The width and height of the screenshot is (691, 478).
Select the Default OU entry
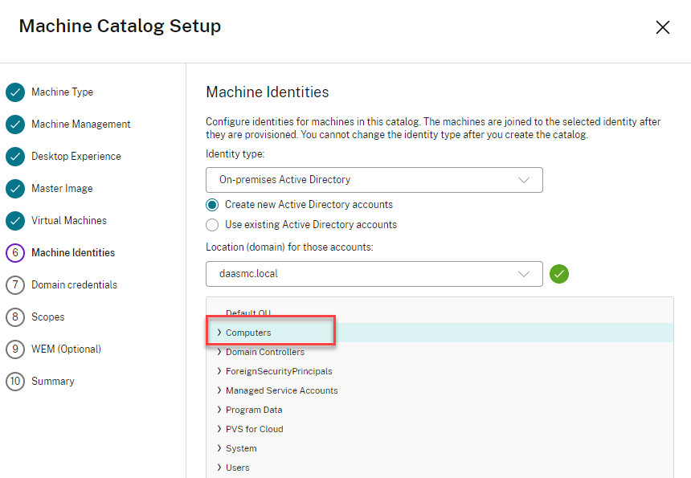tap(247, 313)
